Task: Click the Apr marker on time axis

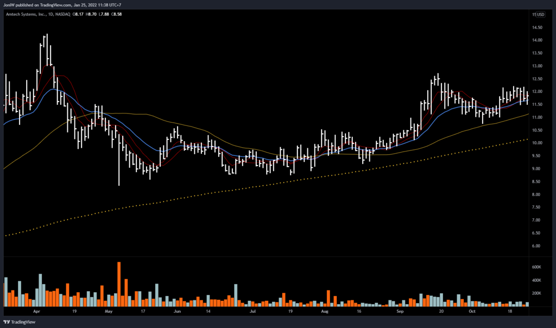Action: point(36,312)
